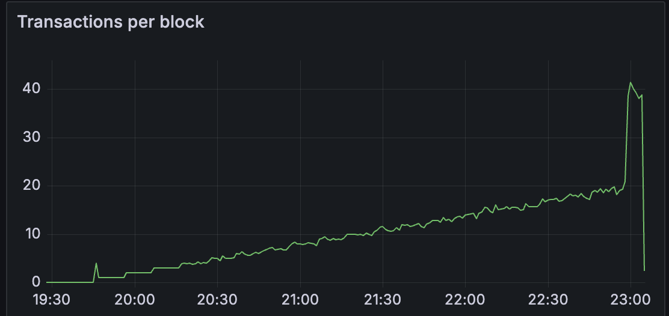This screenshot has height=316, width=669.
Task: Click the 19:30 label on the time axis
Action: [x=52, y=299]
